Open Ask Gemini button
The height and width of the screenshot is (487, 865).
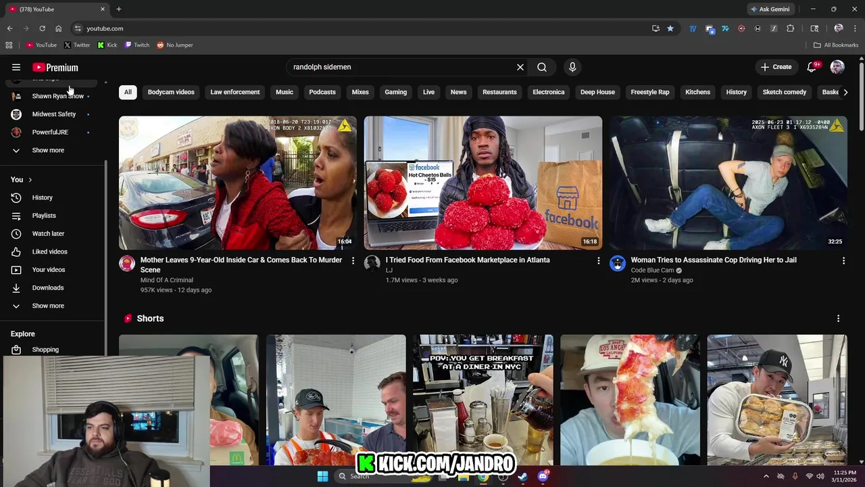pyautogui.click(x=770, y=9)
